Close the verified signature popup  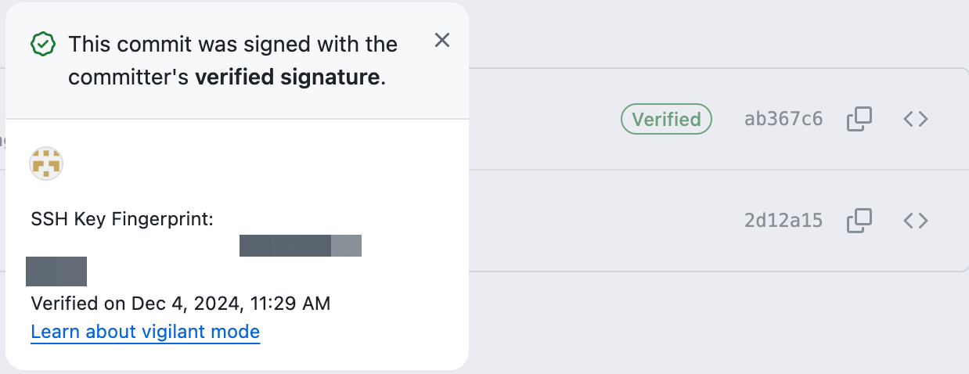click(x=442, y=41)
